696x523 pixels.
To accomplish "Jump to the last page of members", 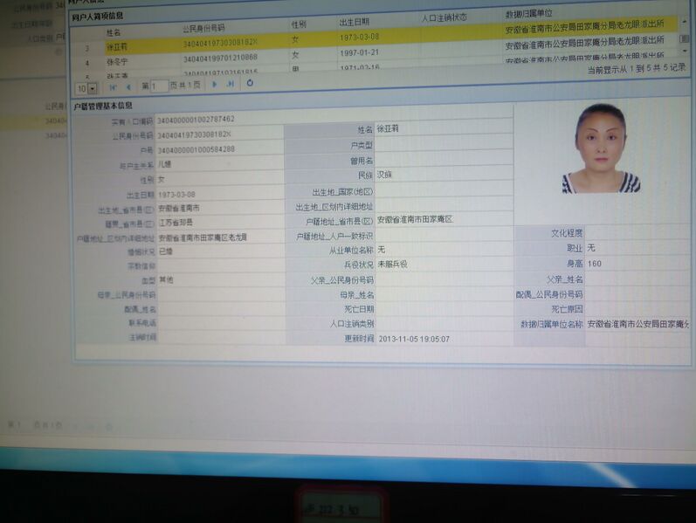I will click(230, 84).
